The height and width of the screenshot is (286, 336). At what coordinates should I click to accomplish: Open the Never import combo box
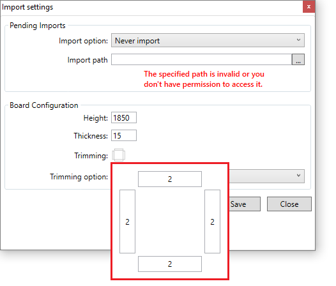tap(208, 40)
